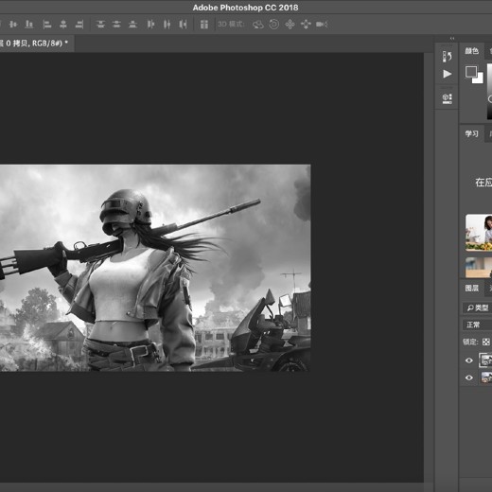Switch to the 颜色 (Color) panel tab
This screenshot has width=492, height=492.
(x=471, y=51)
